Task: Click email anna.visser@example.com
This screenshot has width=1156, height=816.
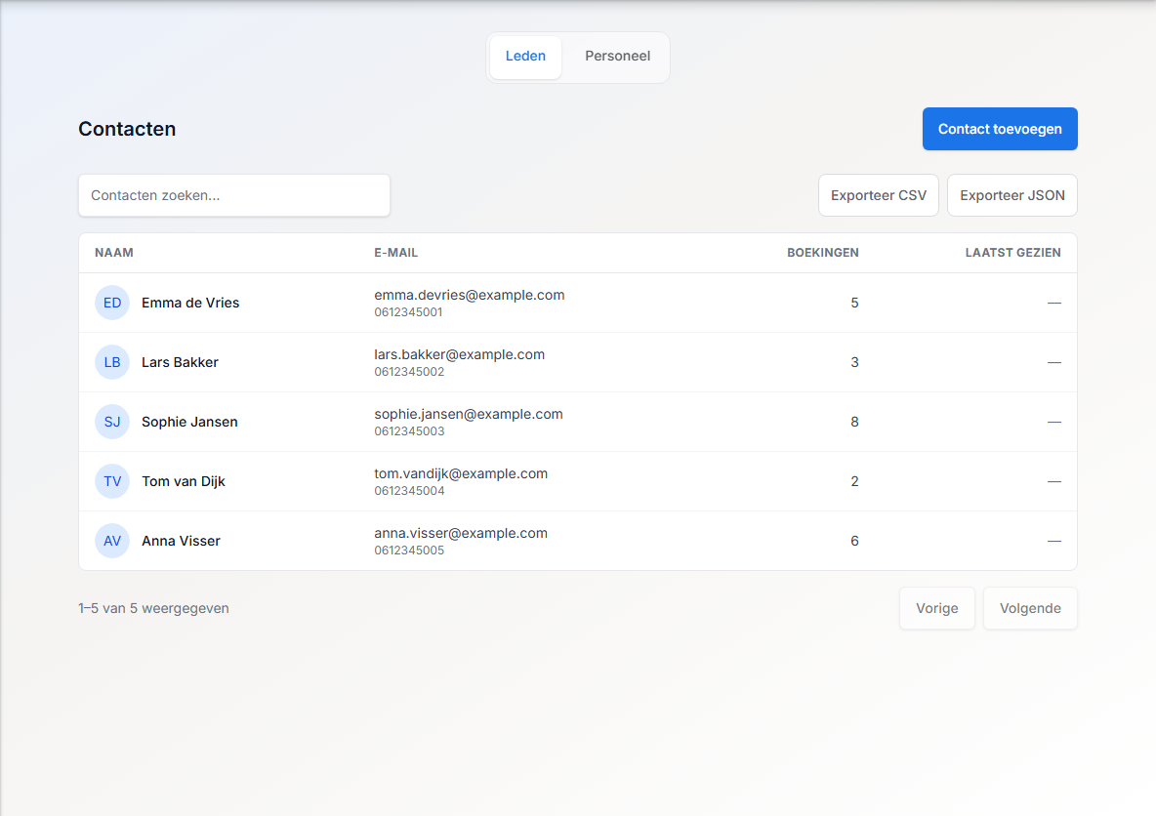Action: [461, 534]
